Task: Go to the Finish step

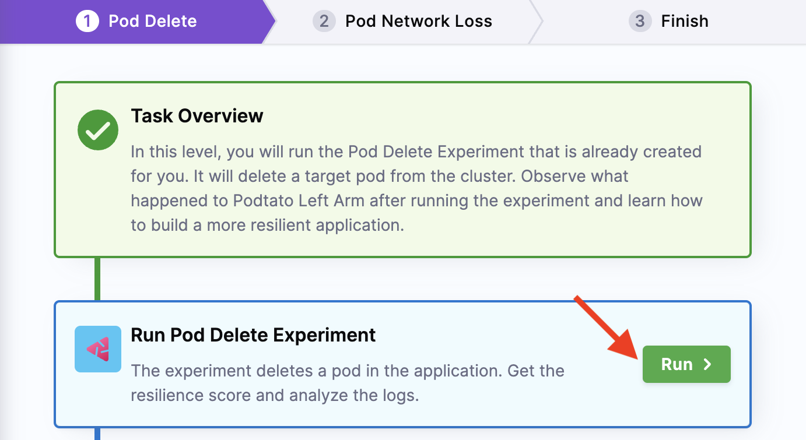Action: tap(684, 22)
